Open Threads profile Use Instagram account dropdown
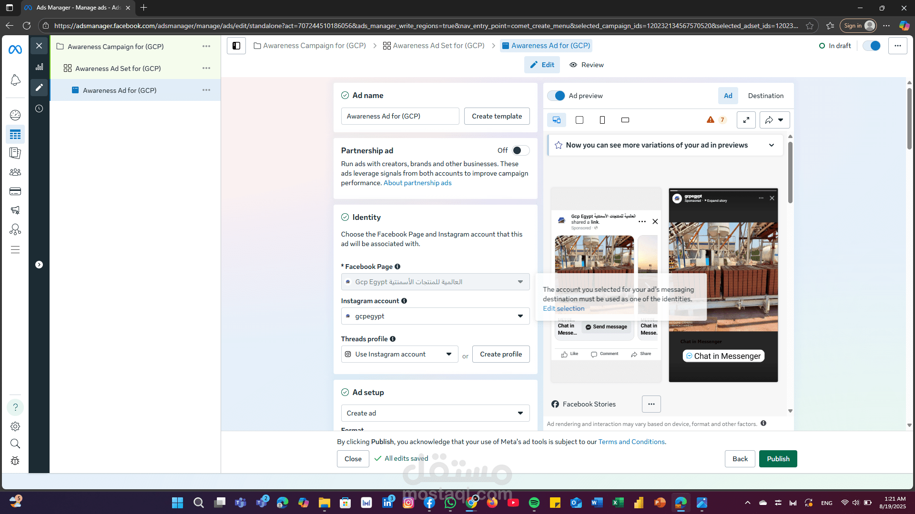Viewport: 915px width, 514px height. (399, 354)
